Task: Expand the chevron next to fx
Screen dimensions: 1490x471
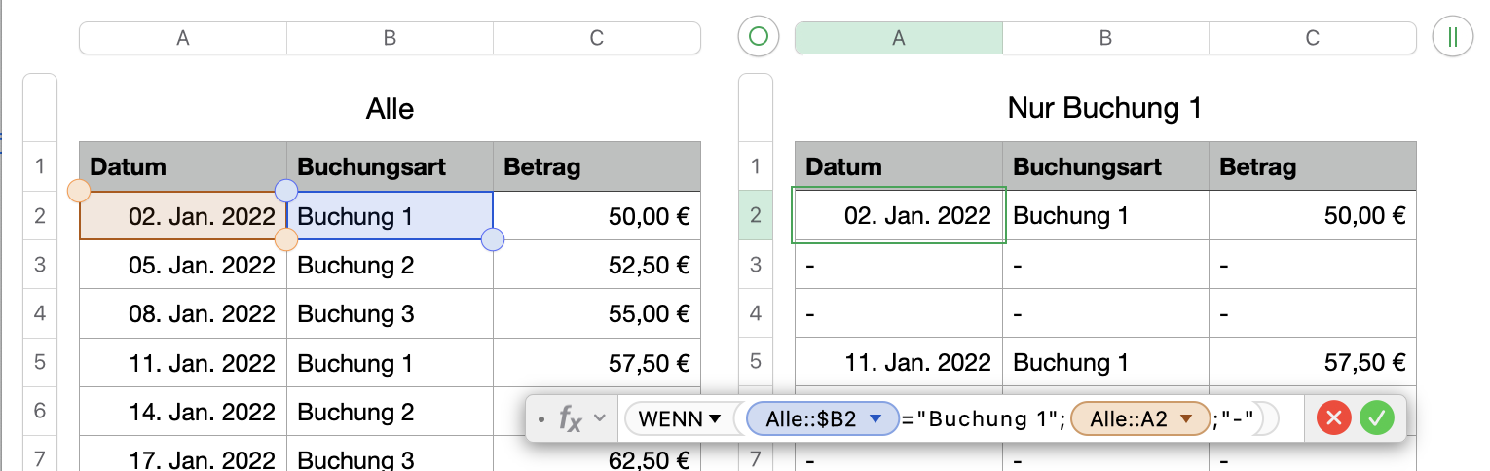Action: (x=600, y=419)
